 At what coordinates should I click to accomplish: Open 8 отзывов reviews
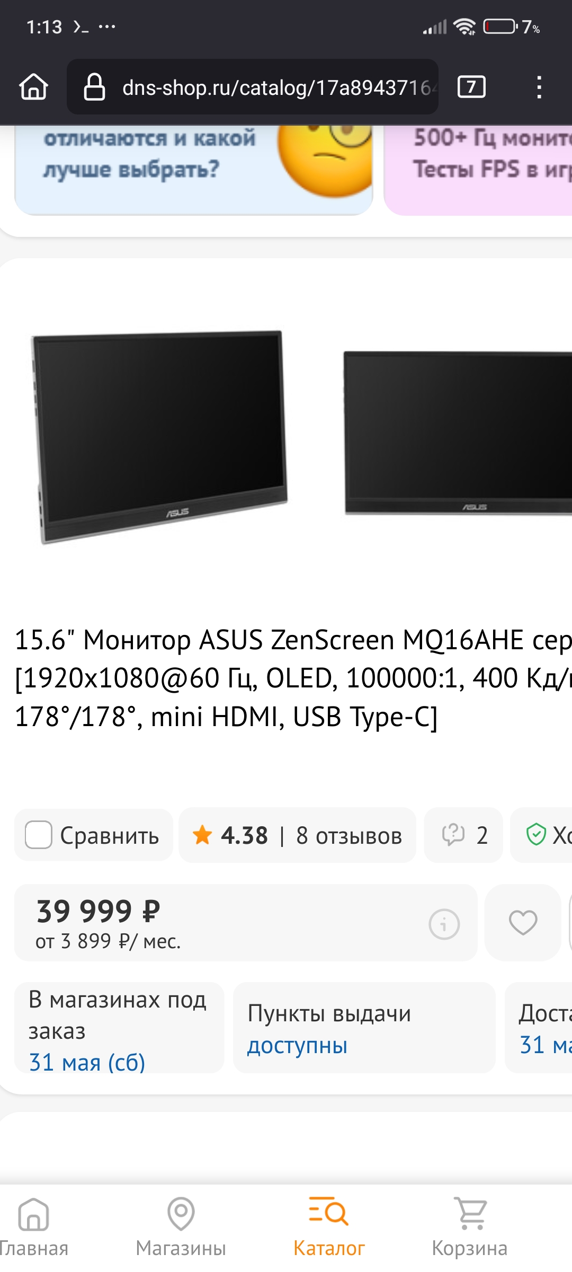coord(349,836)
